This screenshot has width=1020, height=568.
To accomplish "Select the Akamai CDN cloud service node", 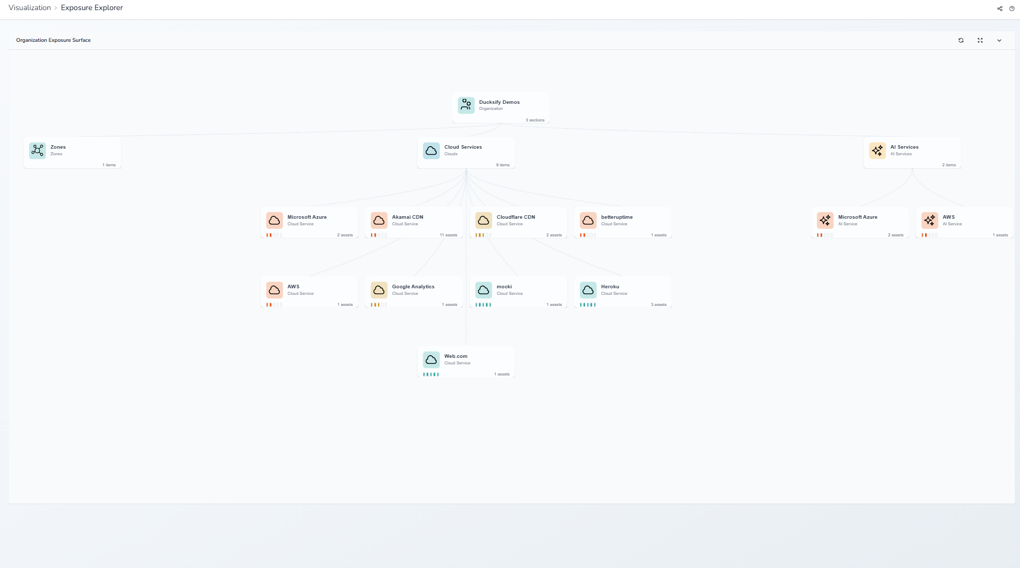I will (x=413, y=222).
